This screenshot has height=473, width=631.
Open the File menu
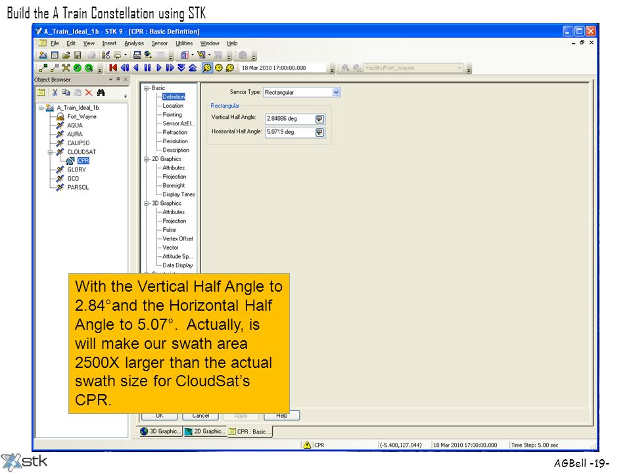tap(55, 43)
